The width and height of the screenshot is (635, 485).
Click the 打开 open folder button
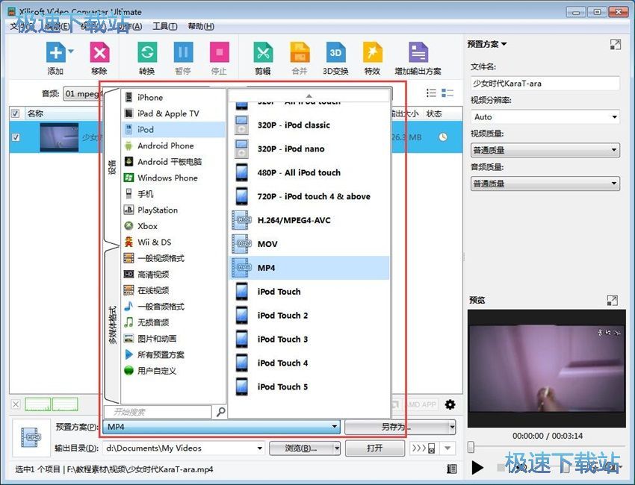pyautogui.click(x=375, y=448)
